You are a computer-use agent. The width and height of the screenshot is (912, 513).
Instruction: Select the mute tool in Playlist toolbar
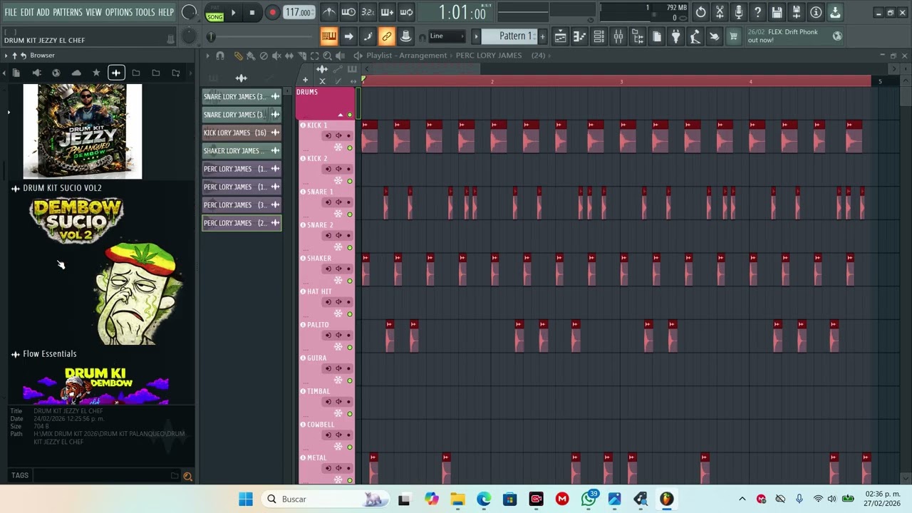coord(276,56)
